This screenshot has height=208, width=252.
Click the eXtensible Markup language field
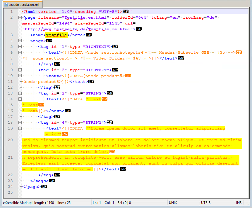(17, 203)
